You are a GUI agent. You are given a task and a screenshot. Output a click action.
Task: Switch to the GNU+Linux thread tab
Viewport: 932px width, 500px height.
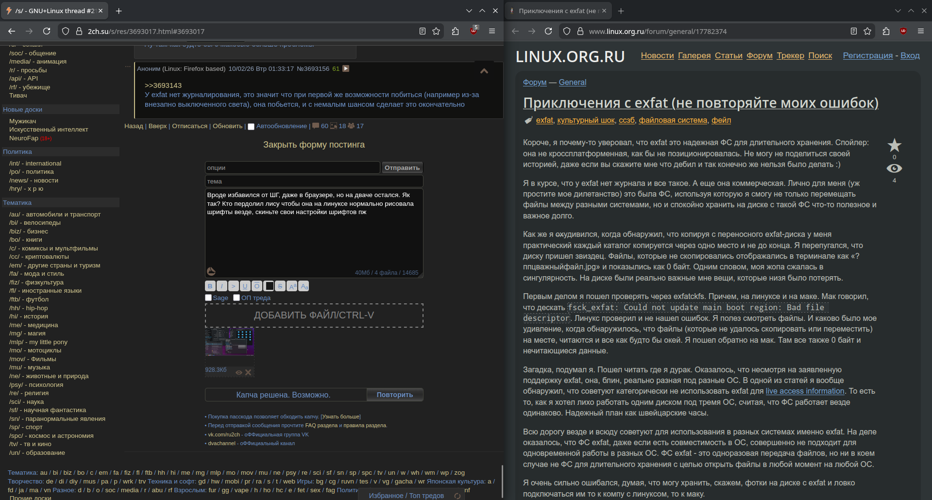coord(53,11)
